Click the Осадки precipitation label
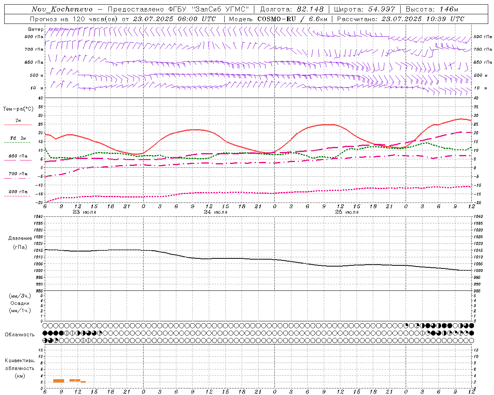Screen dimensions: 494x395 click(20, 303)
